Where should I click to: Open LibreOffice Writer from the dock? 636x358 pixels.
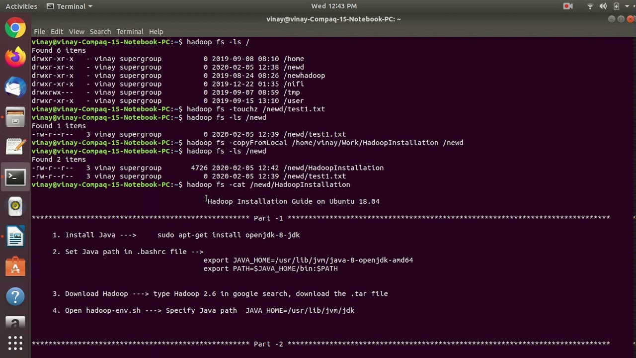(x=15, y=237)
